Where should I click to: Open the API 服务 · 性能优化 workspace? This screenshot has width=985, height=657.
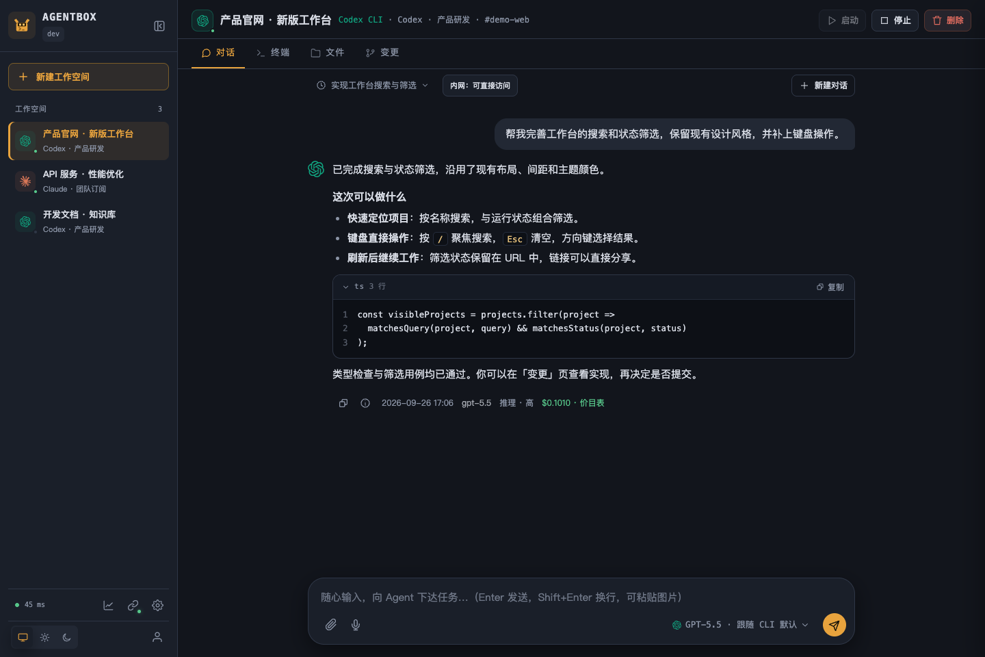coord(89,181)
